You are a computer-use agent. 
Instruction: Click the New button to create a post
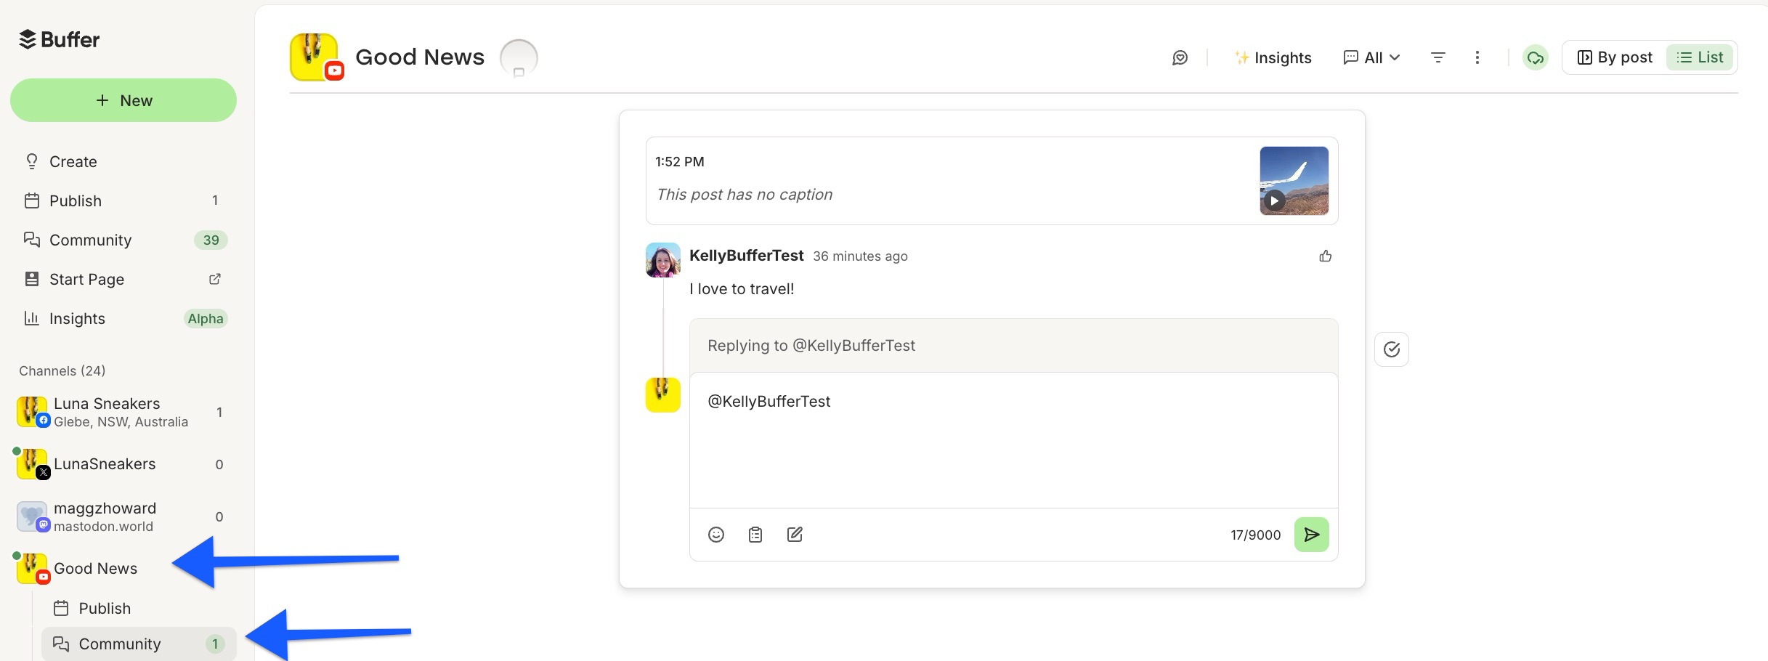click(123, 100)
